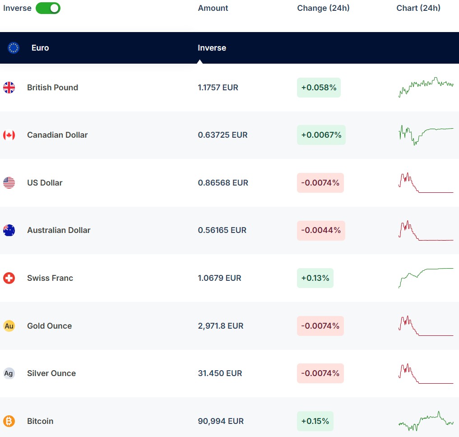Click the Change (24h) column header
This screenshot has width=459, height=437.
(x=323, y=8)
